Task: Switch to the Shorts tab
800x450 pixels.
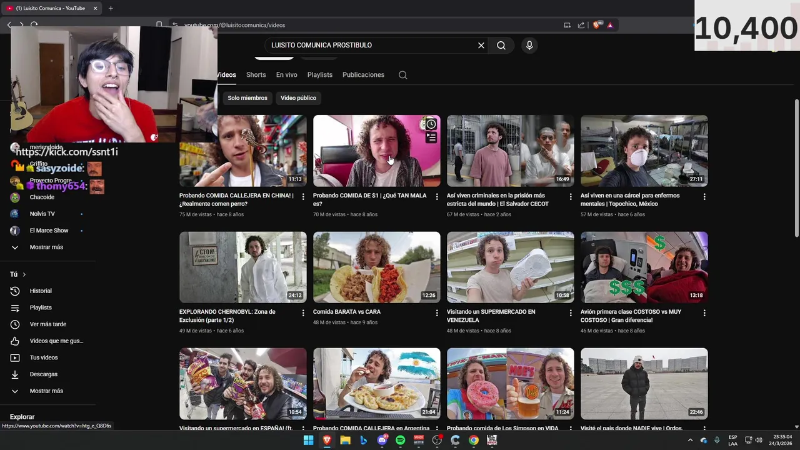Action: click(x=256, y=75)
